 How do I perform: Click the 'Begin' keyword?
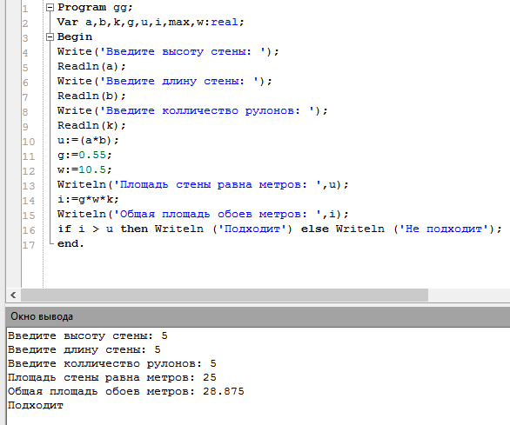pos(75,37)
